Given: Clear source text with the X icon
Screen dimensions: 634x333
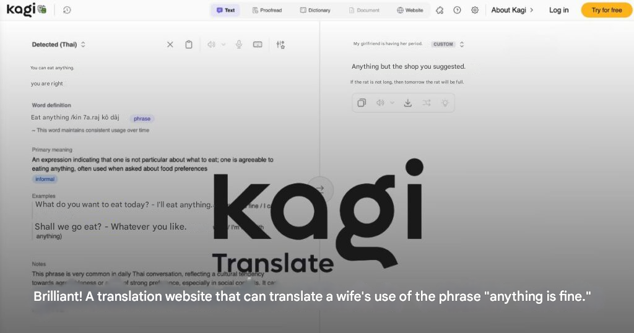Looking at the screenshot, I should point(170,45).
